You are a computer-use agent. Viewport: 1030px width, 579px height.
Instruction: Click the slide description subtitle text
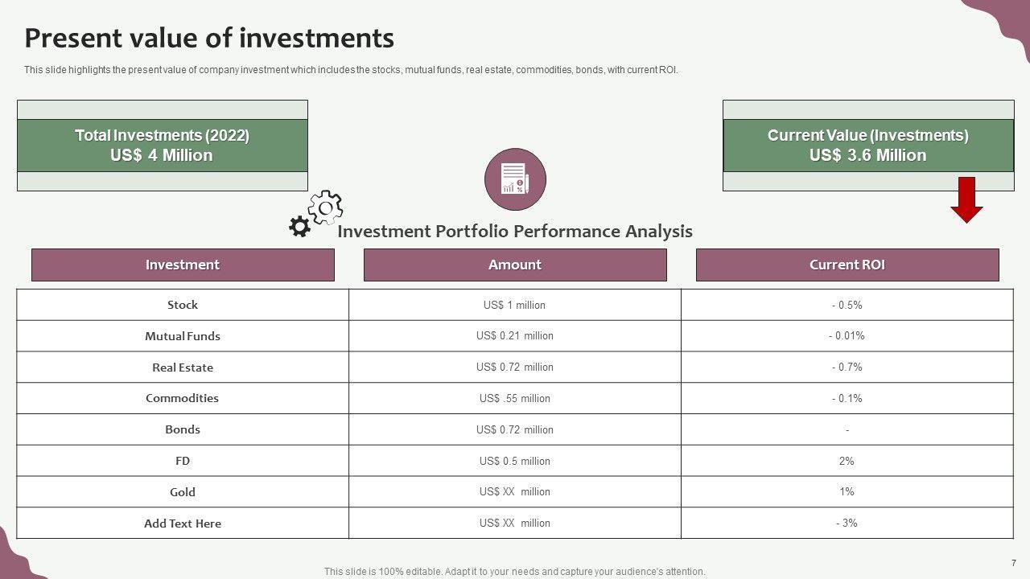click(351, 70)
